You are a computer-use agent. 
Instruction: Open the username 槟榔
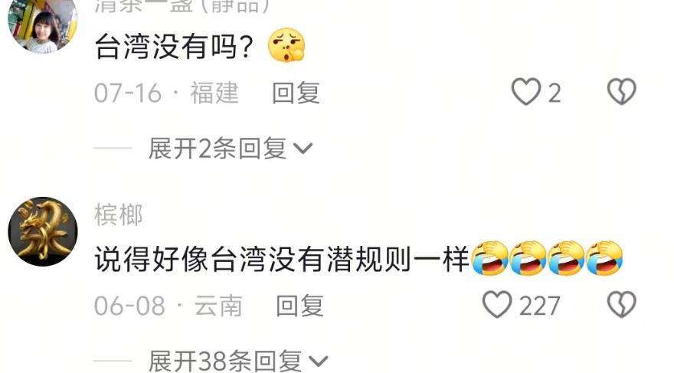tap(118, 215)
